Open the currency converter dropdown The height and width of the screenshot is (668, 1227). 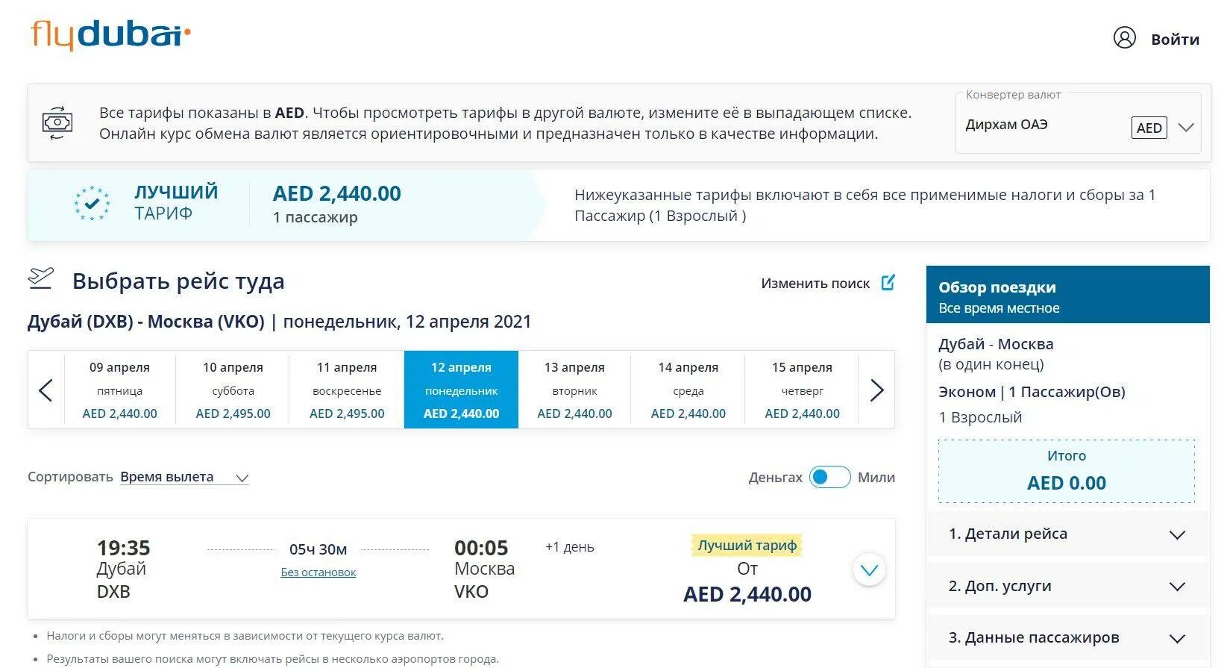pos(1078,125)
